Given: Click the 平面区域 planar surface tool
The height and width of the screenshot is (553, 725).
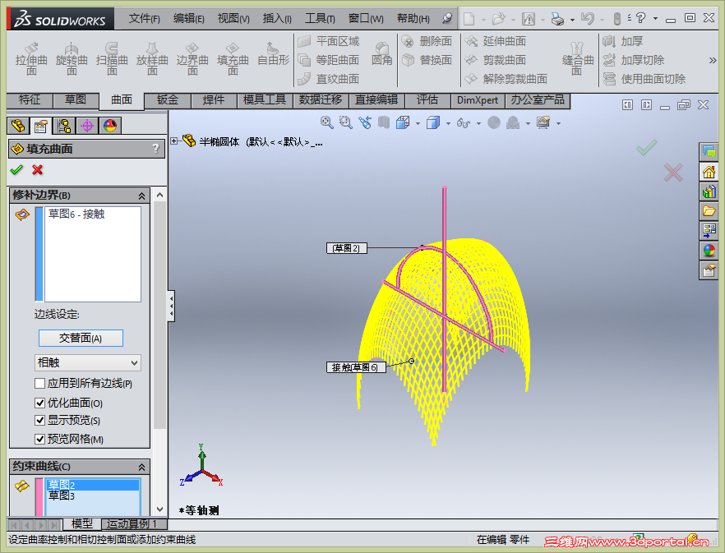Looking at the screenshot, I should (329, 42).
